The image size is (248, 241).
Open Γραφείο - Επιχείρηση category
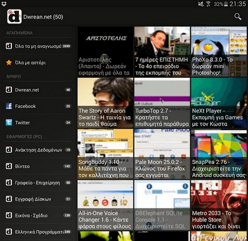37,183
